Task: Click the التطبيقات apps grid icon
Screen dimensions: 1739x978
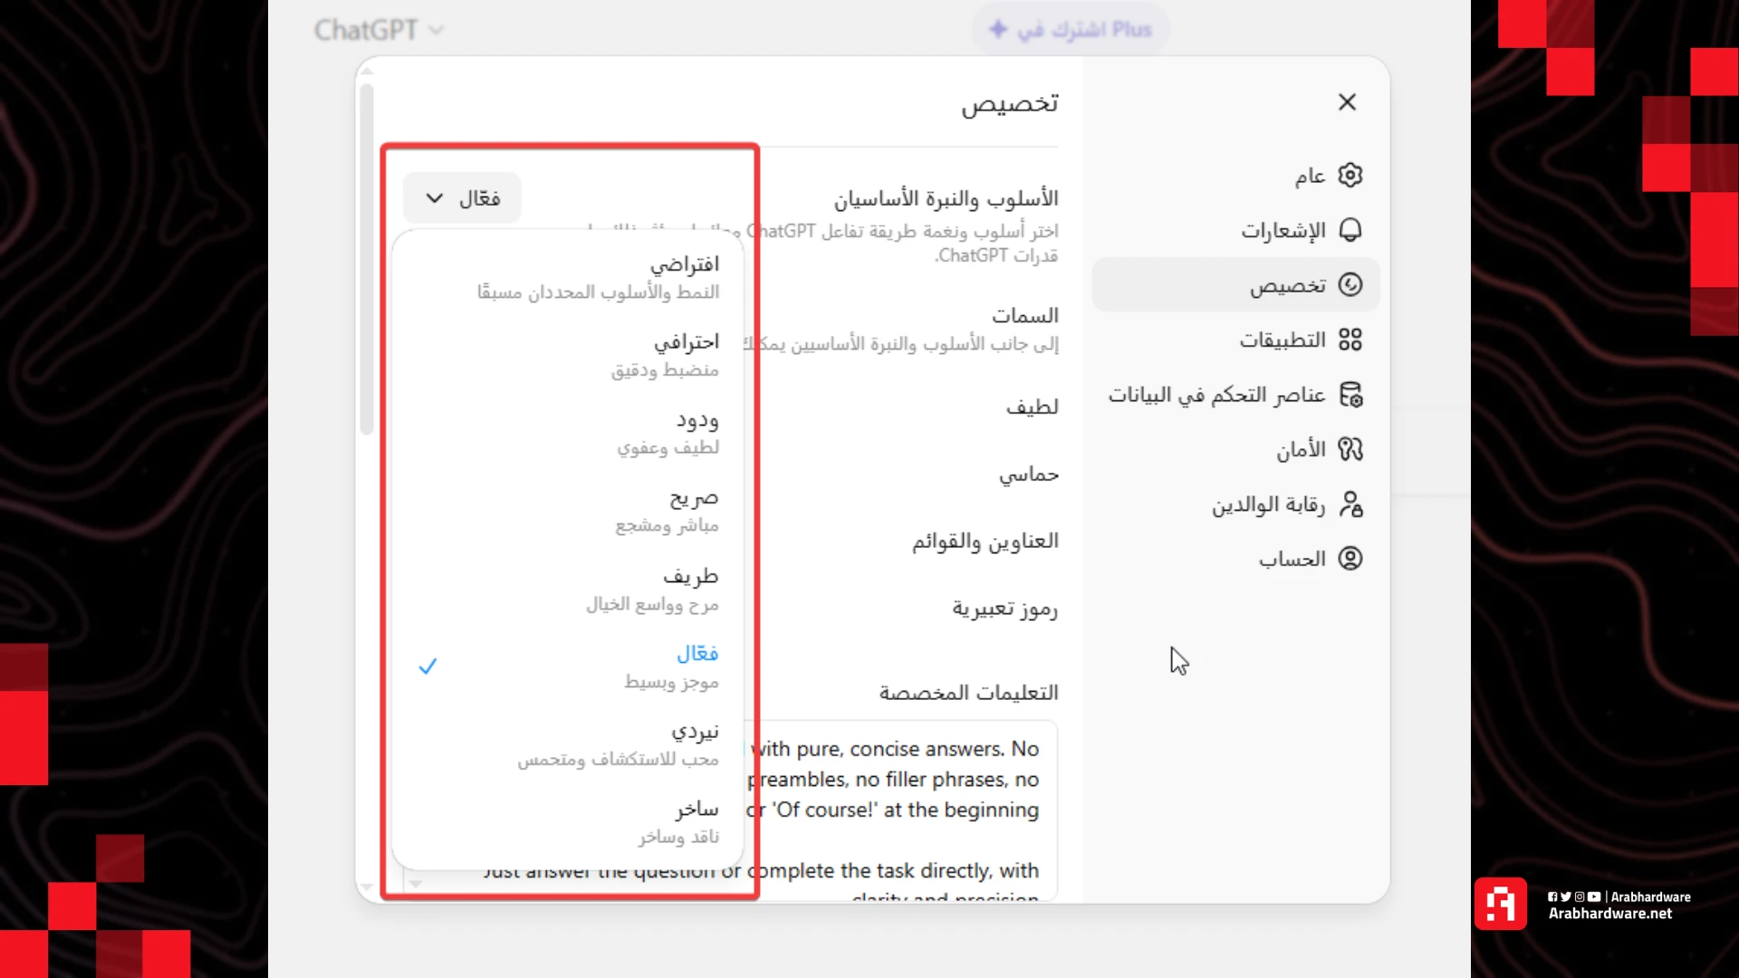Action: pyautogui.click(x=1351, y=340)
